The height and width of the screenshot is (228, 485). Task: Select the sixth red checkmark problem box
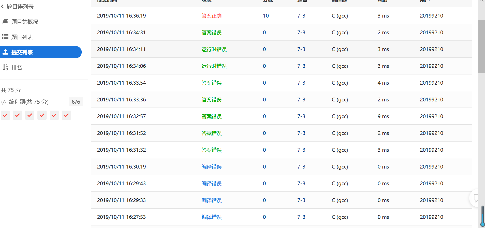[66, 115]
